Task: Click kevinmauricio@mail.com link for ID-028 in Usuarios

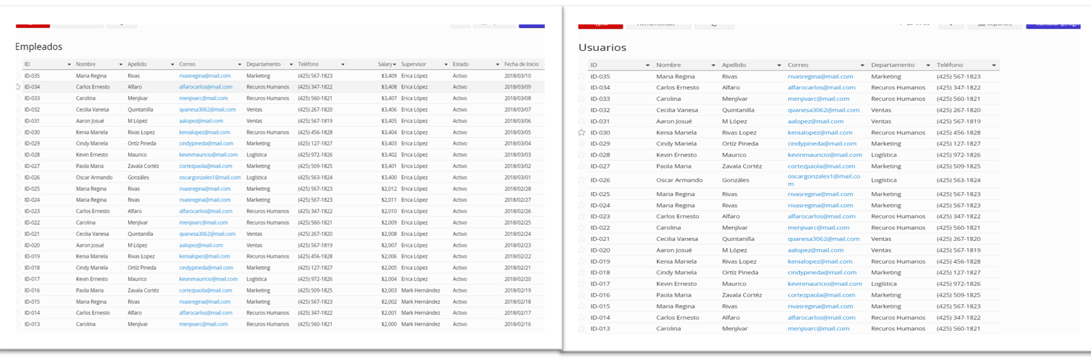Action: pyautogui.click(x=824, y=155)
